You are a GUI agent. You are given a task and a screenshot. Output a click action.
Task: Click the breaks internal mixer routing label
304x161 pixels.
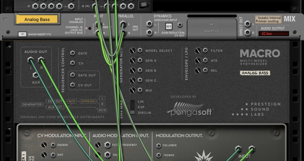[269, 20]
